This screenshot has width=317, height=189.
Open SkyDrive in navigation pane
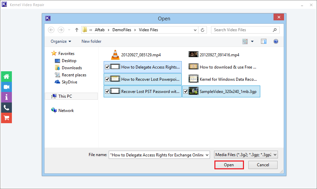pyautogui.click(x=69, y=82)
